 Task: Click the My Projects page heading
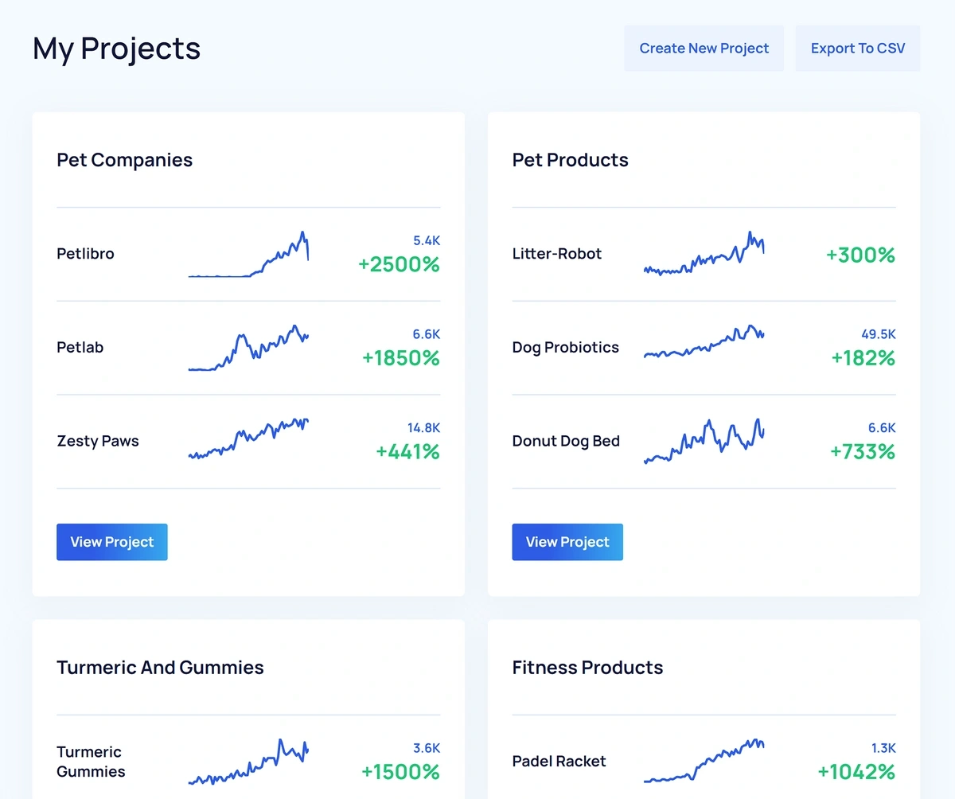click(x=117, y=49)
